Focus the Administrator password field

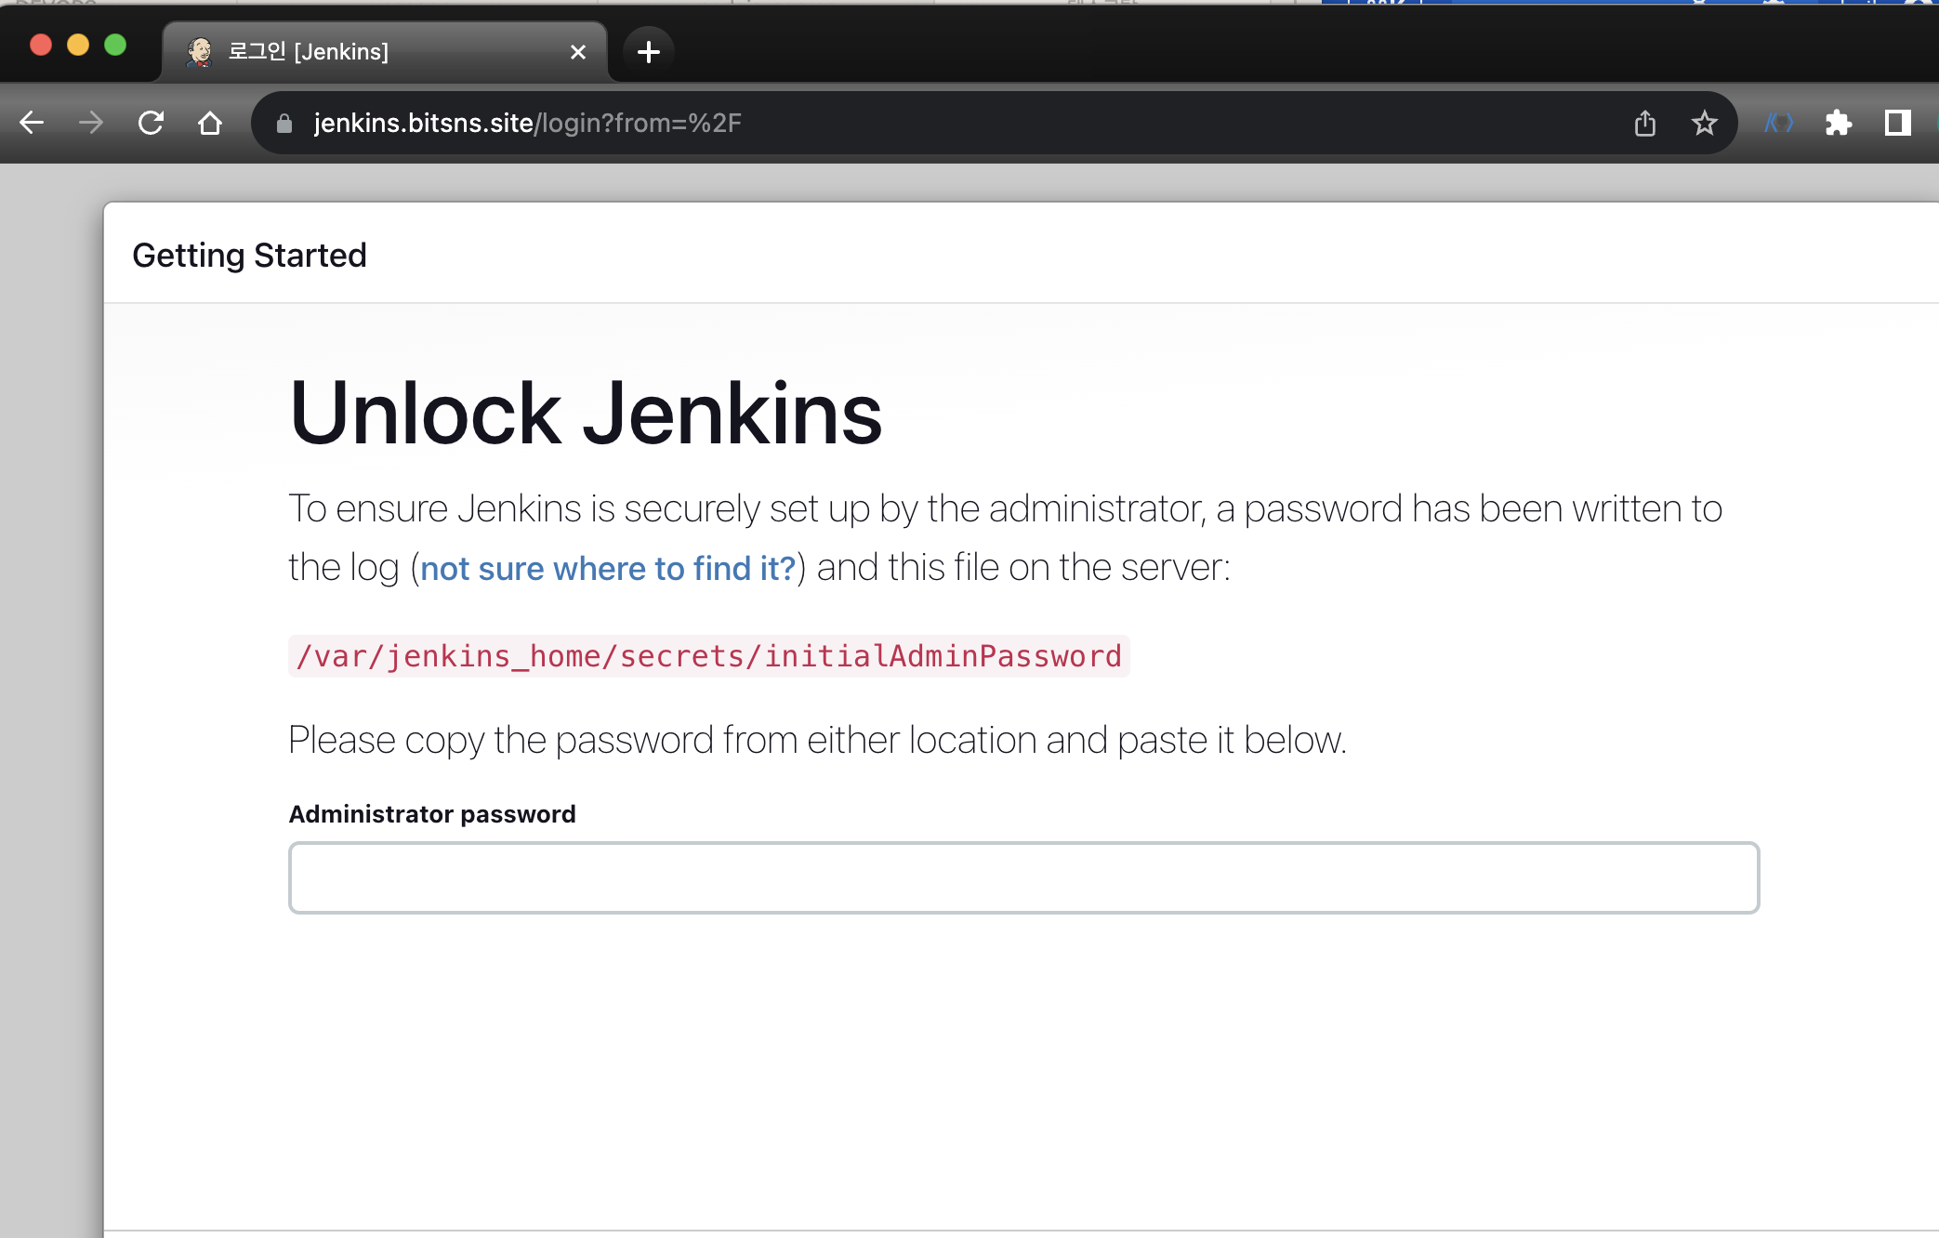(1023, 877)
